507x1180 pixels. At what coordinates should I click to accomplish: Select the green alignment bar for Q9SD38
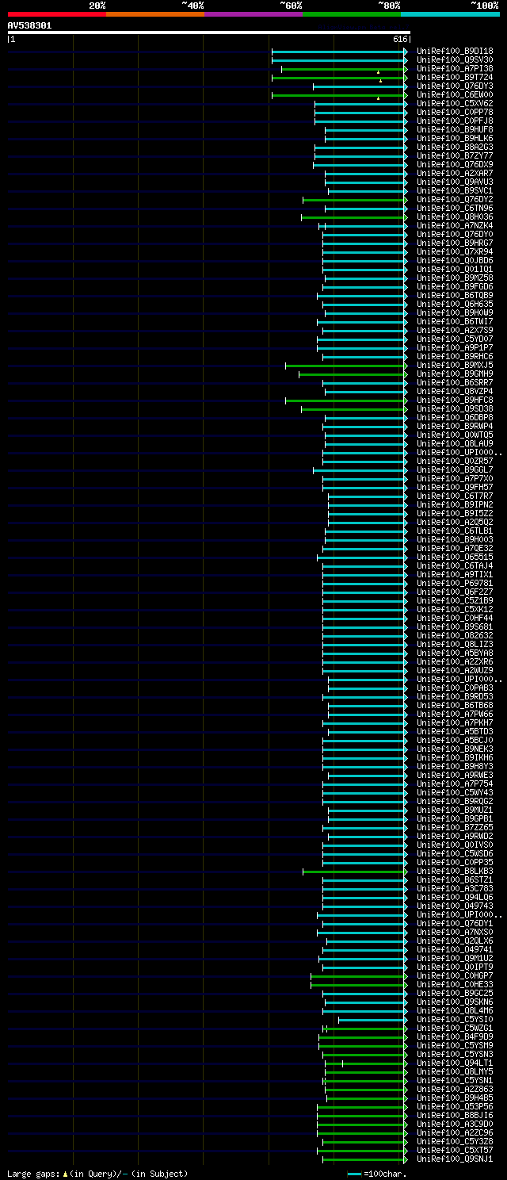coord(355,408)
